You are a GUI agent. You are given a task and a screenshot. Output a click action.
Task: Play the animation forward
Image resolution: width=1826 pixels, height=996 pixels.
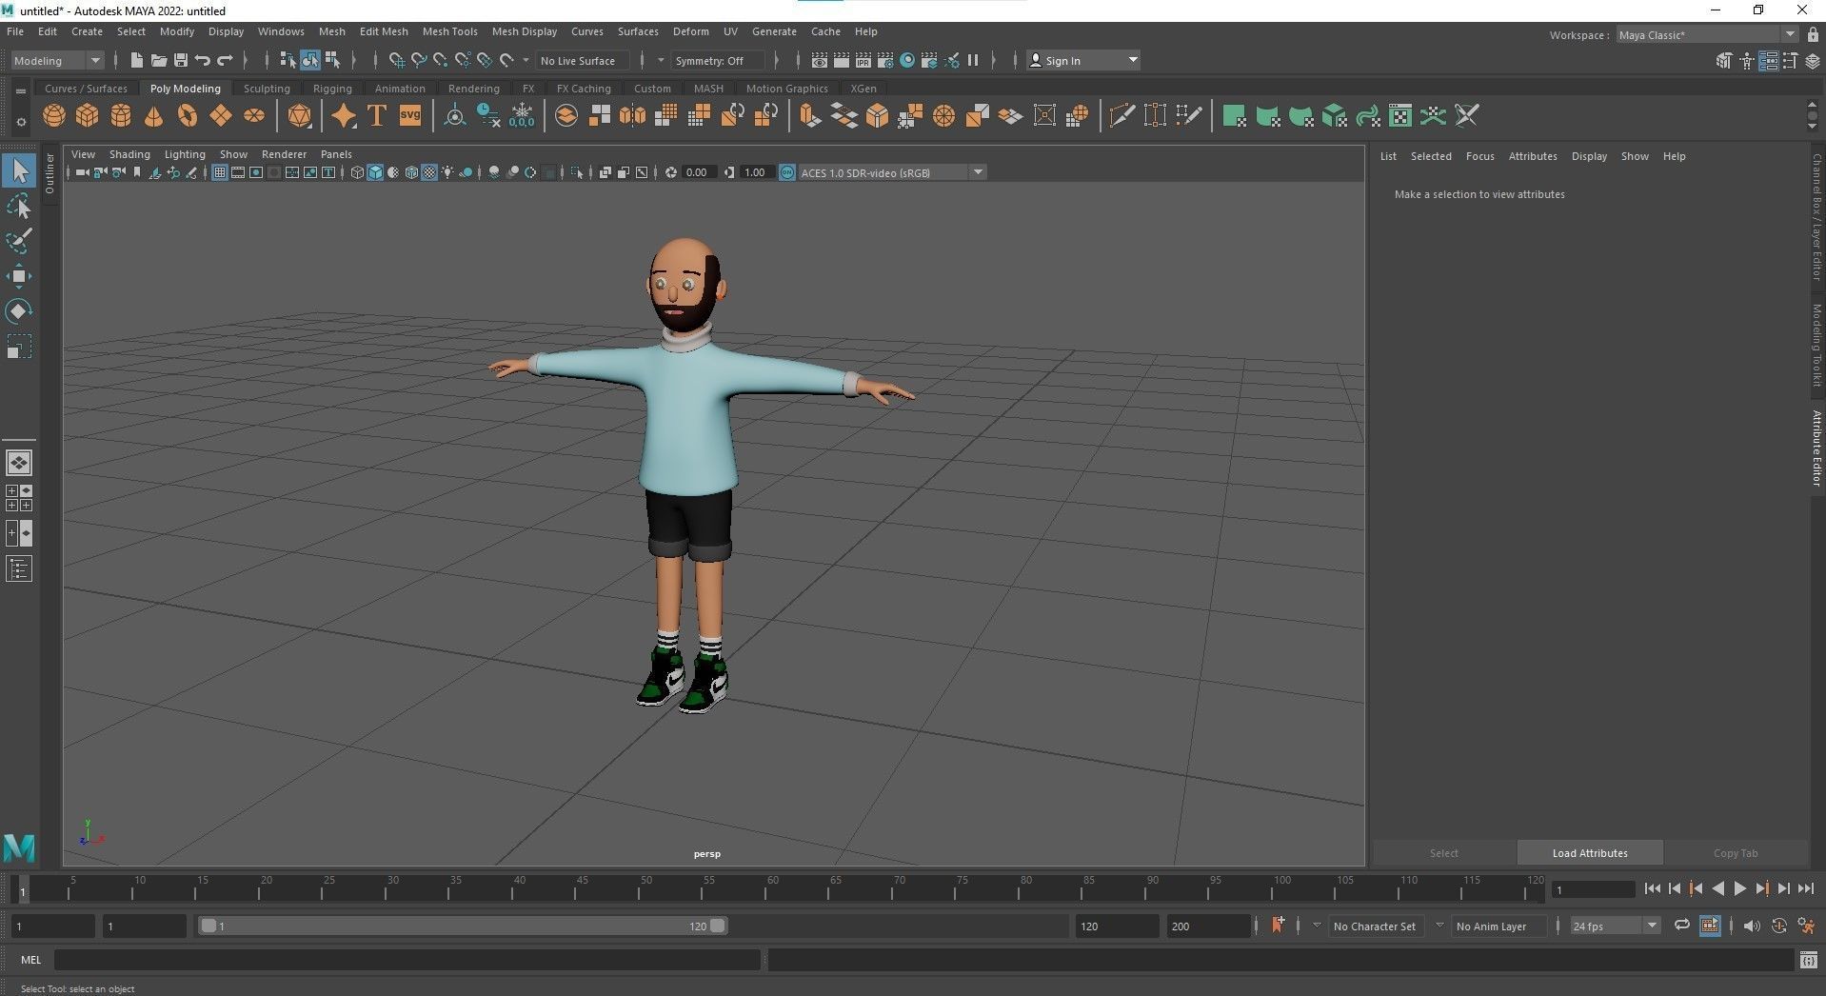tap(1740, 888)
